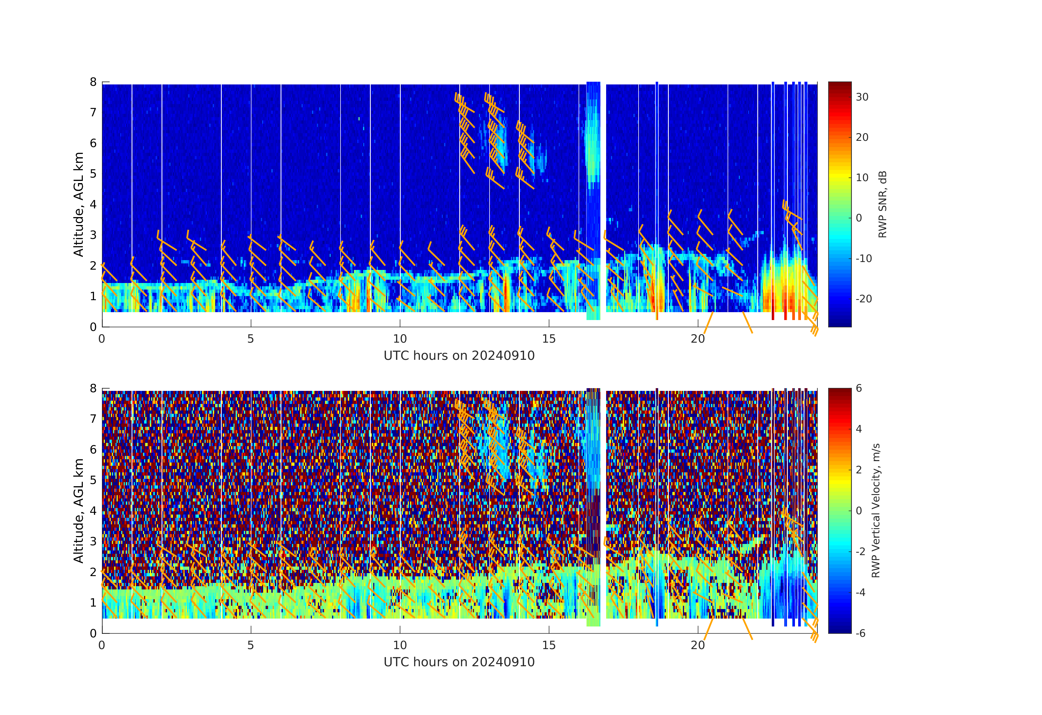Click the 30 dB tick on the SNR colorbar
This screenshot has height=715, width=1042.
point(862,97)
